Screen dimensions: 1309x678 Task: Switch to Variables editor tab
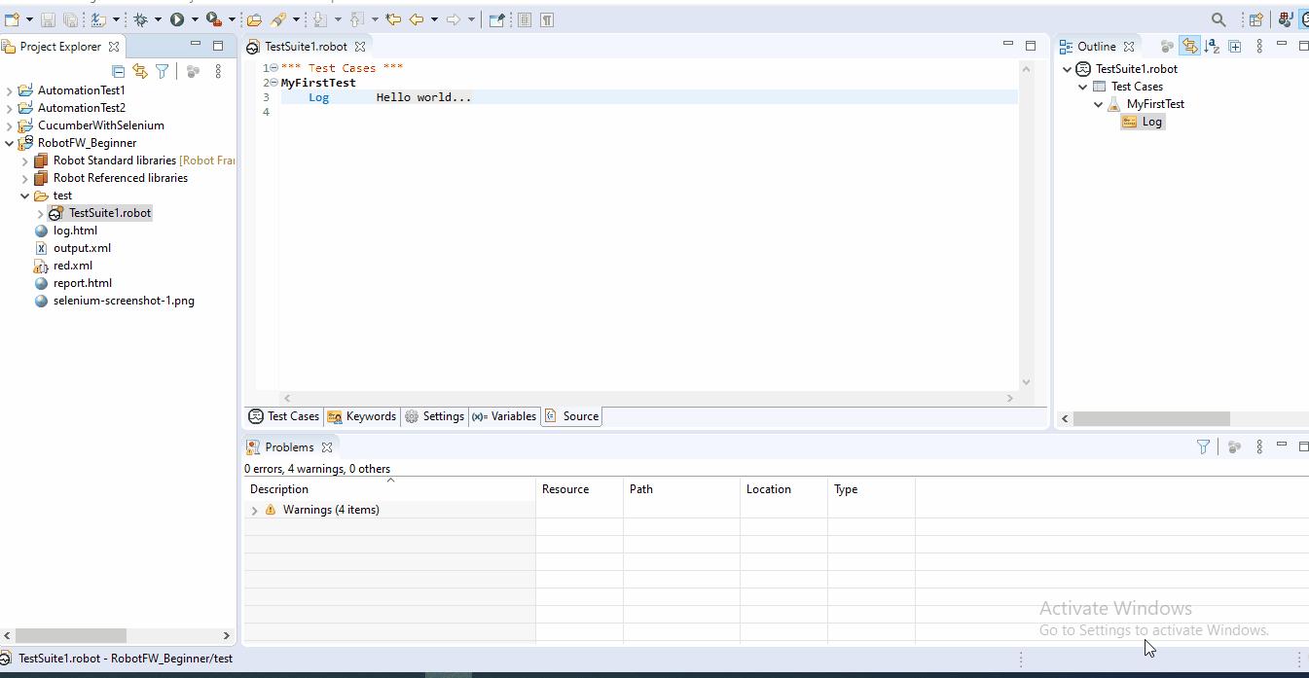point(504,416)
